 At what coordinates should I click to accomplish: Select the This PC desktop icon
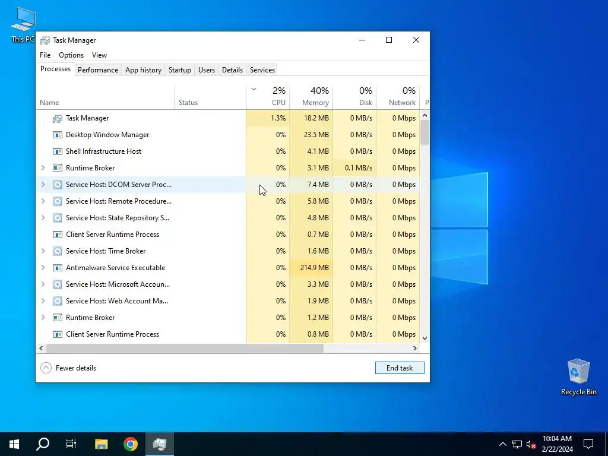pos(23,24)
